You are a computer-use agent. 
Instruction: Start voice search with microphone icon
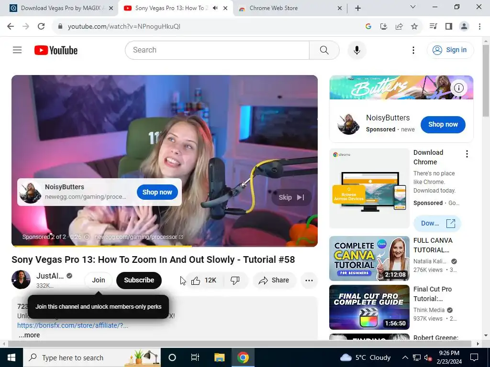tap(356, 50)
